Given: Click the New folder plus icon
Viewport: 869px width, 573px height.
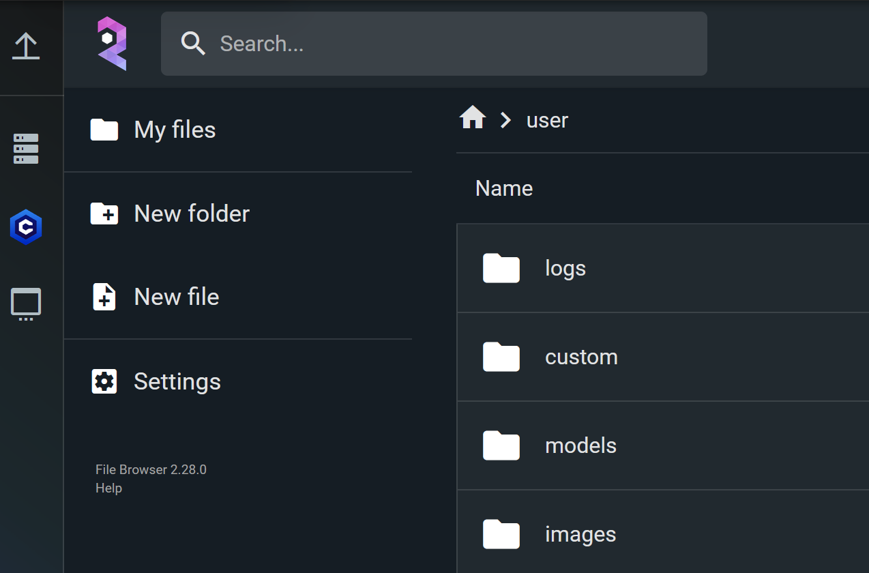Looking at the screenshot, I should point(104,214).
